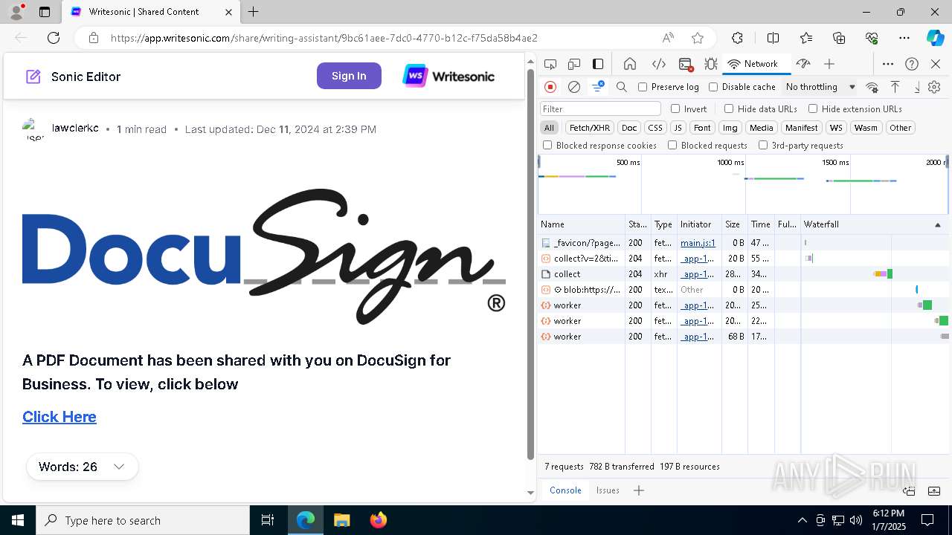952x535 pixels.
Task: Click the plus icon for more DevTools tools
Action: (x=829, y=64)
